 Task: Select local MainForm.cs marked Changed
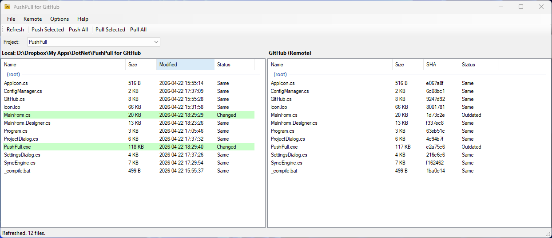pos(17,115)
